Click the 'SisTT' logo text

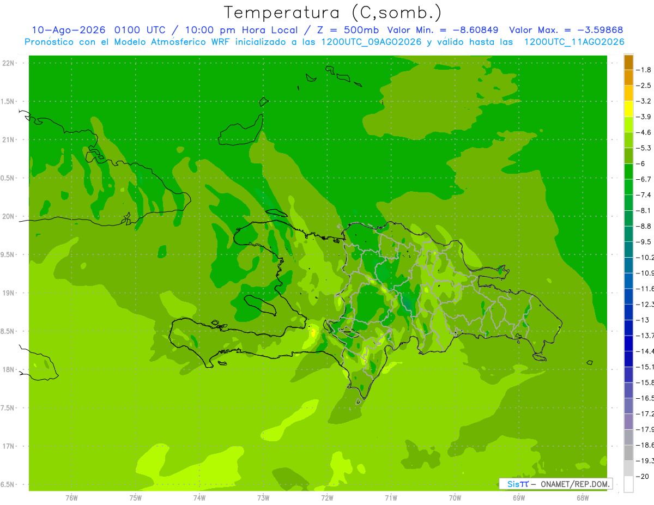click(x=518, y=484)
